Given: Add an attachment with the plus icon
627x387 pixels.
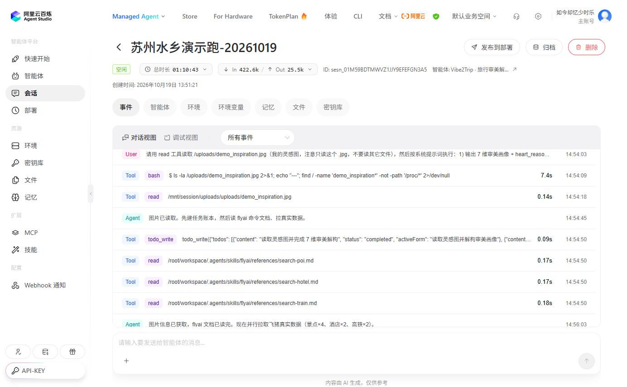Looking at the screenshot, I should (126, 361).
